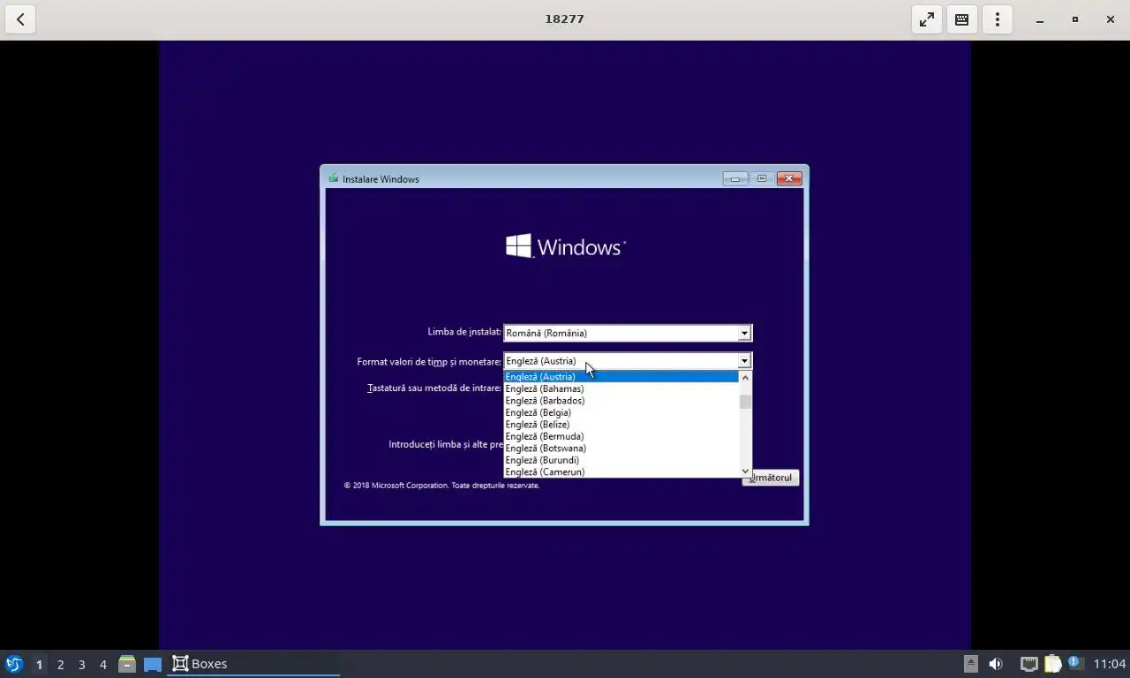Viewport: 1130px width, 678px height.
Task: Switch to workspace 3
Action: (81, 664)
